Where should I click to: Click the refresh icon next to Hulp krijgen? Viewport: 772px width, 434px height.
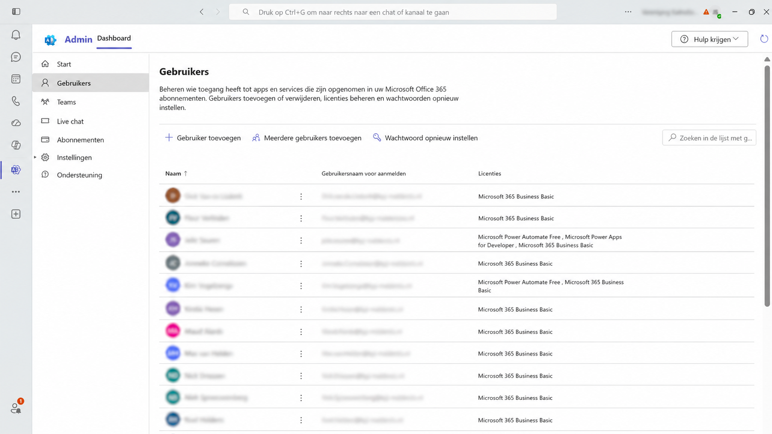[x=764, y=39]
